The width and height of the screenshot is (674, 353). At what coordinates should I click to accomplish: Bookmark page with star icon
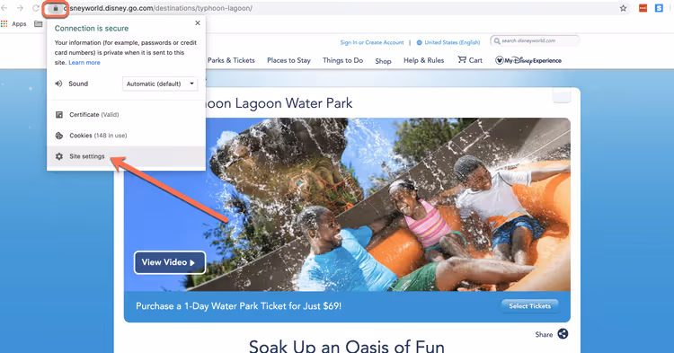(624, 8)
